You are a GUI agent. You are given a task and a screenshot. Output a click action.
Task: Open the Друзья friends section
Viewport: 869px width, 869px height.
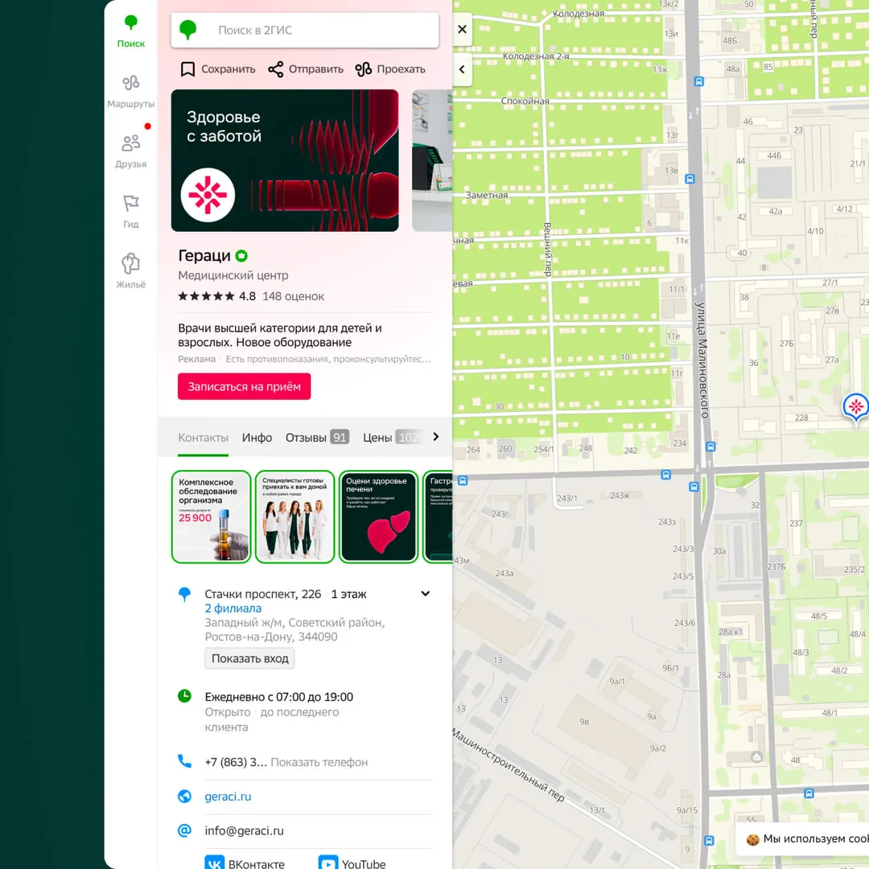click(x=131, y=152)
